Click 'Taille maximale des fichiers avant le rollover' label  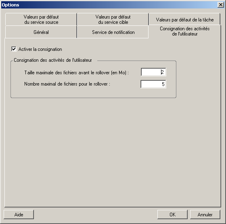[x=76, y=73]
